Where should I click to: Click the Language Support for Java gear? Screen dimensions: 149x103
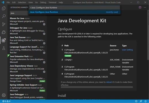(x=44, y=53)
